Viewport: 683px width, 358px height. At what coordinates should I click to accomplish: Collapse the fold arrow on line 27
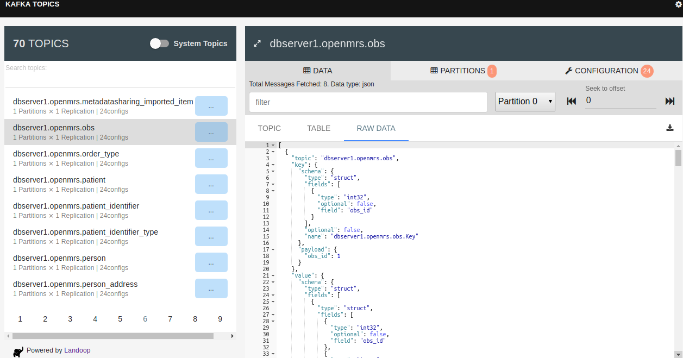273,315
